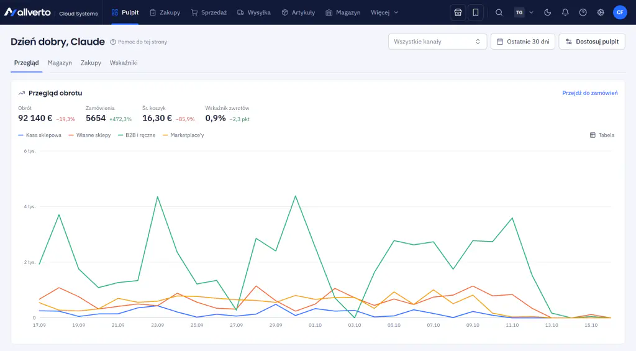Switch to the Zakupy sub-tab
This screenshot has width=636, height=351.
[91, 63]
